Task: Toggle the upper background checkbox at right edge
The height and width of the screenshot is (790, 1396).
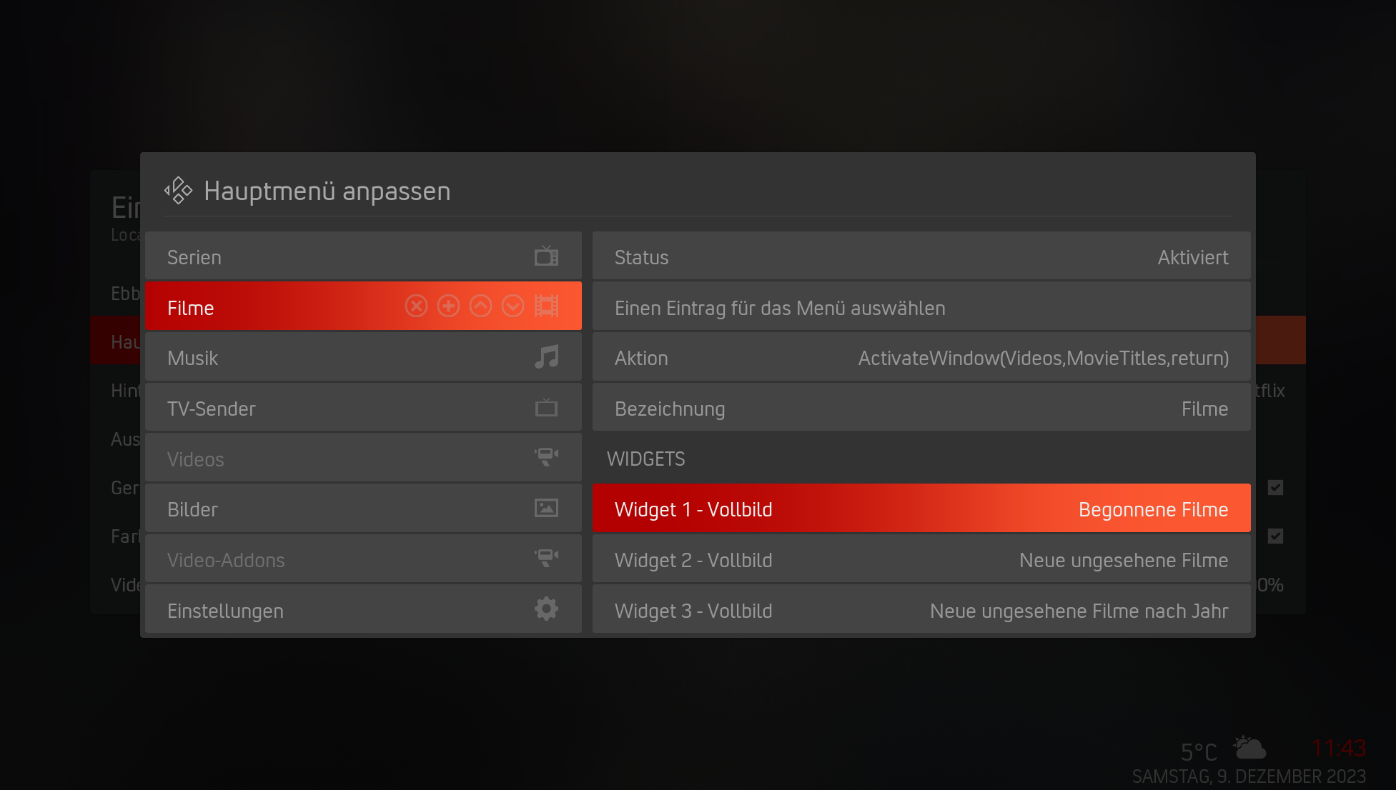Action: 1275,487
